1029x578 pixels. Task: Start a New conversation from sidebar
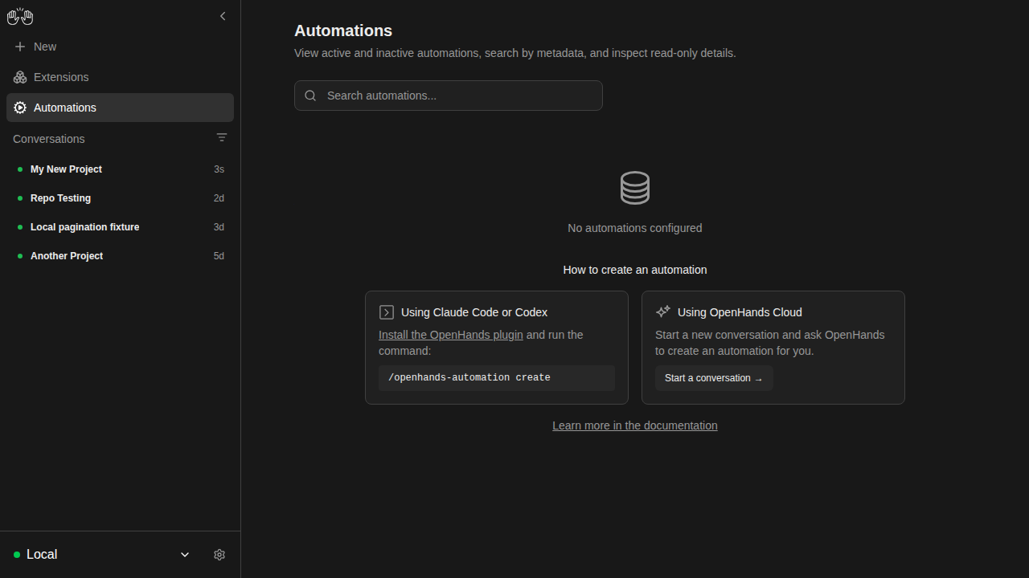[120, 47]
